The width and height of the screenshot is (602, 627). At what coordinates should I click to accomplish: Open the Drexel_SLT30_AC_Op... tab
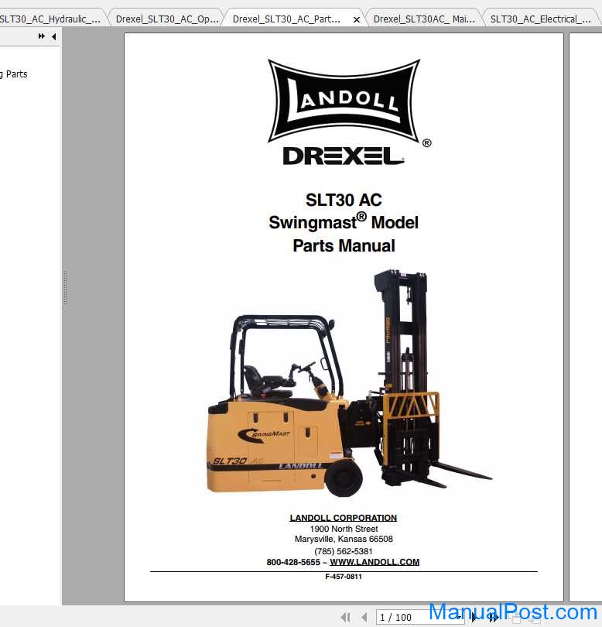point(166,19)
